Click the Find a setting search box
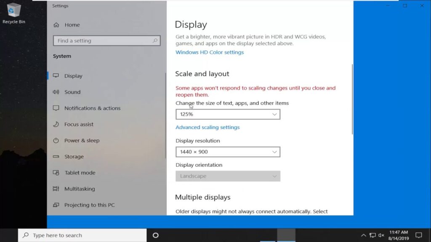Image resolution: width=431 pixels, height=242 pixels. 106,40
